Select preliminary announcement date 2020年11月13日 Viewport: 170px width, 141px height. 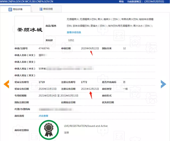pyautogui.click(x=48, y=89)
